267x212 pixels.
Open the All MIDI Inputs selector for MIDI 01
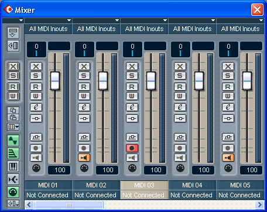click(x=48, y=29)
